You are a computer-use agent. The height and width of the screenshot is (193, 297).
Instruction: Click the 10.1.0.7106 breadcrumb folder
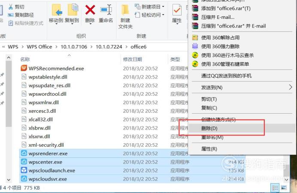click(x=74, y=47)
